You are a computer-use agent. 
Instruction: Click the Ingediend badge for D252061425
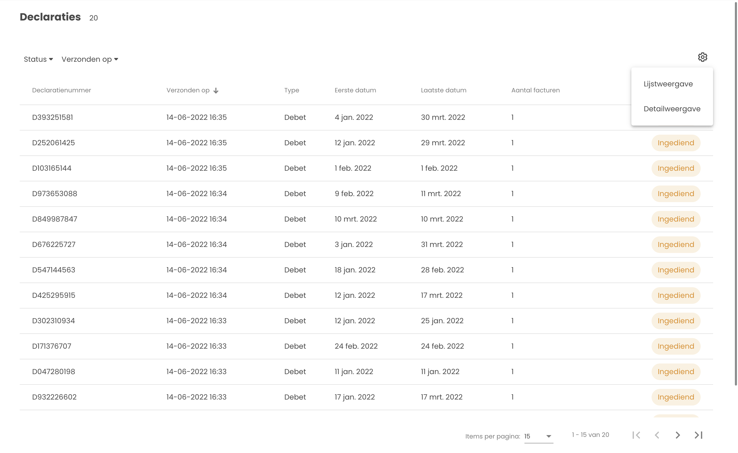click(676, 143)
